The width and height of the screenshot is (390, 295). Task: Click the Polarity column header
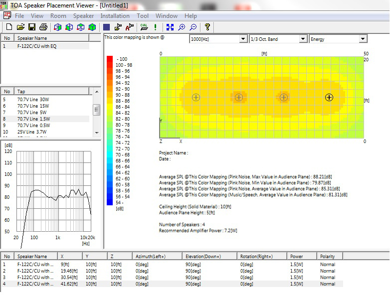[330, 257]
